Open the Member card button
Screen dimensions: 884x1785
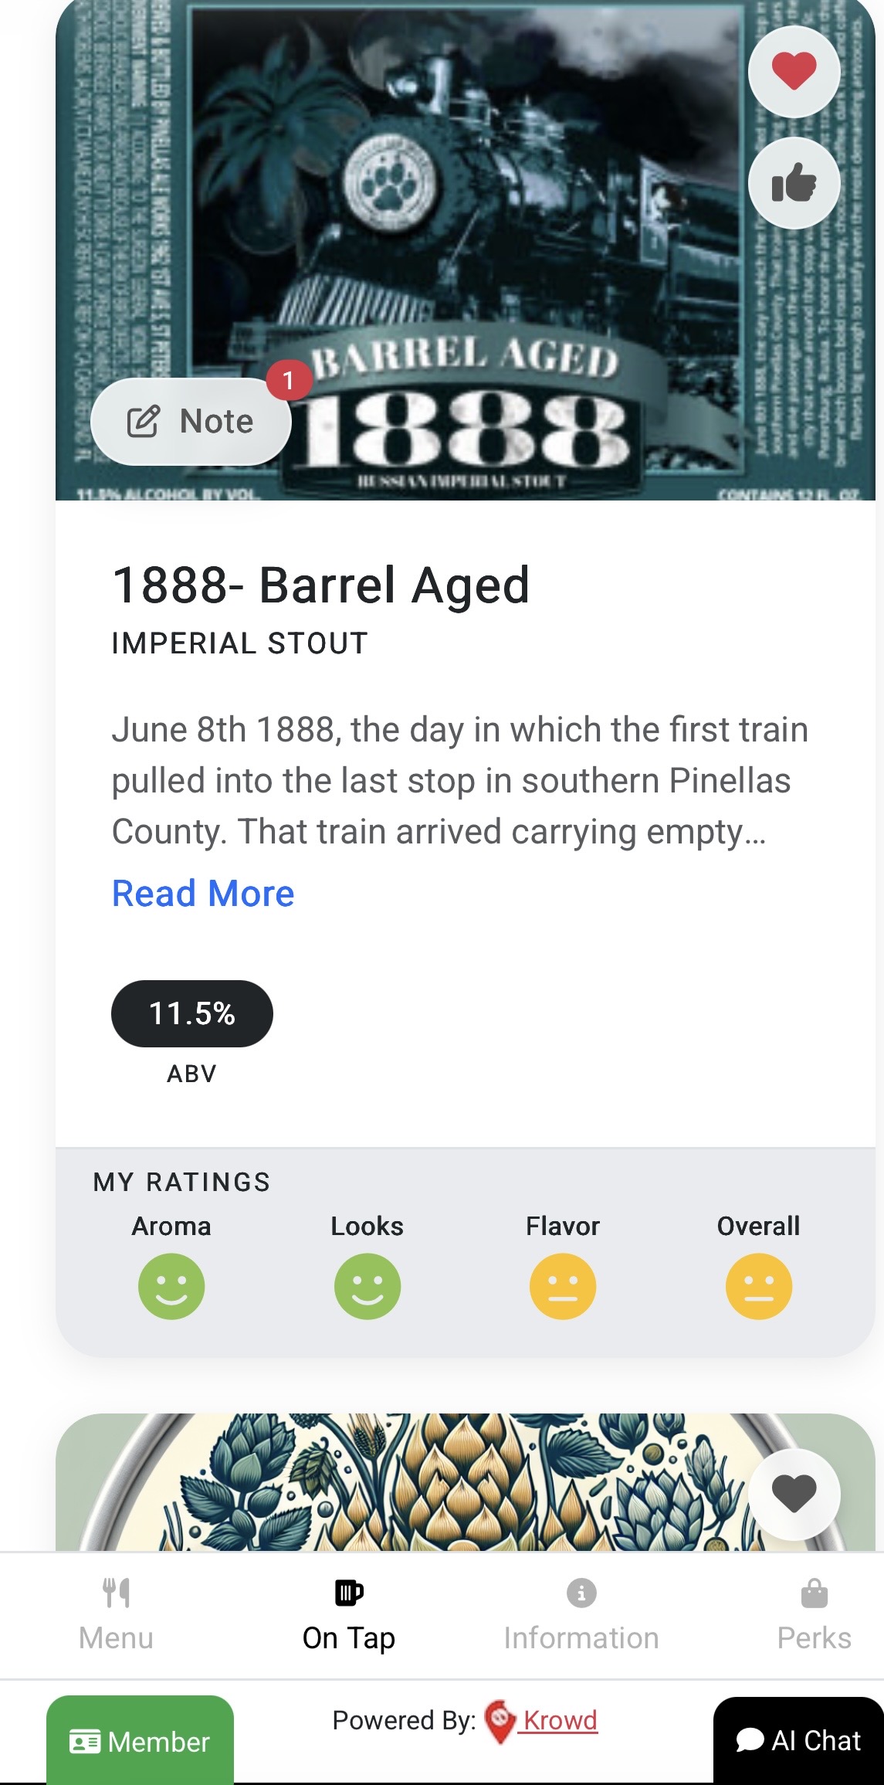tap(140, 1741)
